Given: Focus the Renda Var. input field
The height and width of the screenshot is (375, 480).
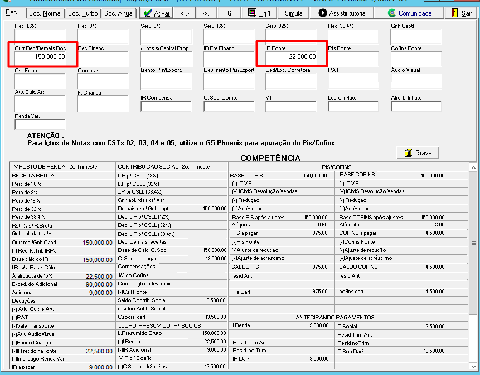Looking at the screenshot, I should point(40,124).
